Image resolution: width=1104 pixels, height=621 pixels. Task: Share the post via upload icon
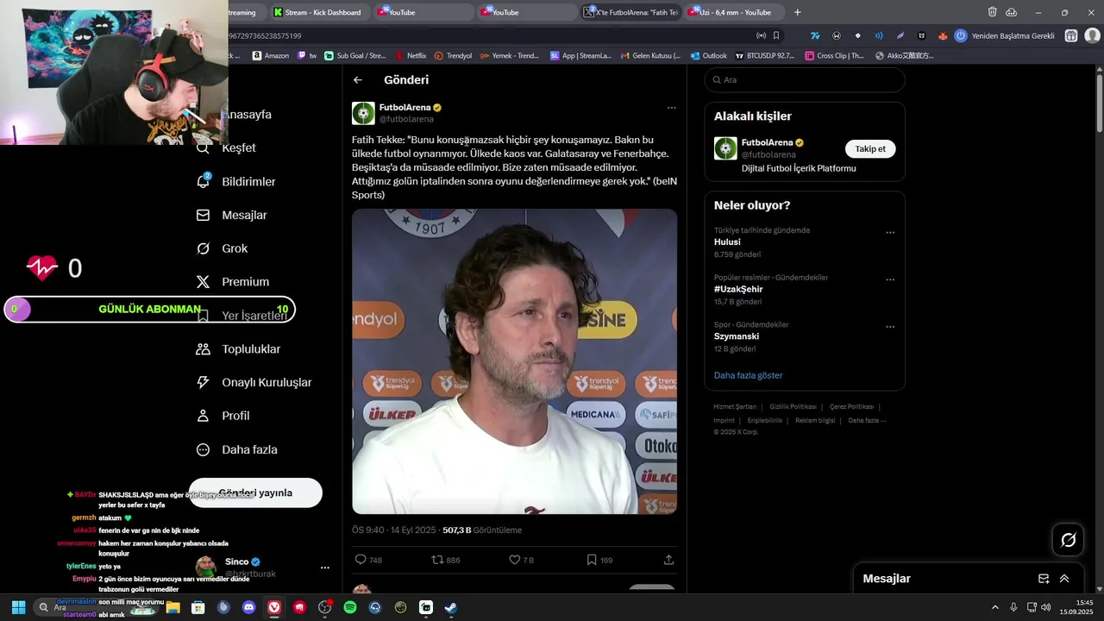tap(668, 560)
